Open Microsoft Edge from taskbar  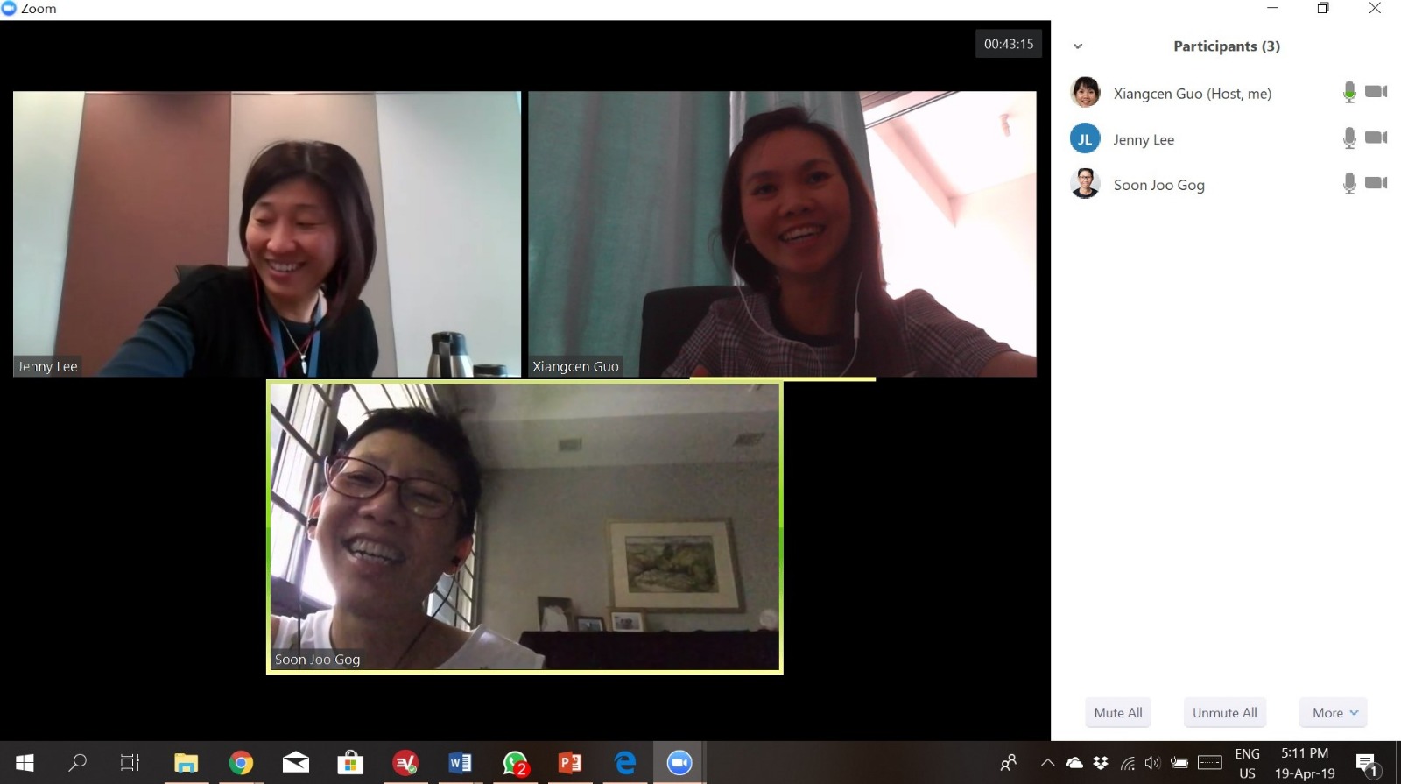coord(625,763)
